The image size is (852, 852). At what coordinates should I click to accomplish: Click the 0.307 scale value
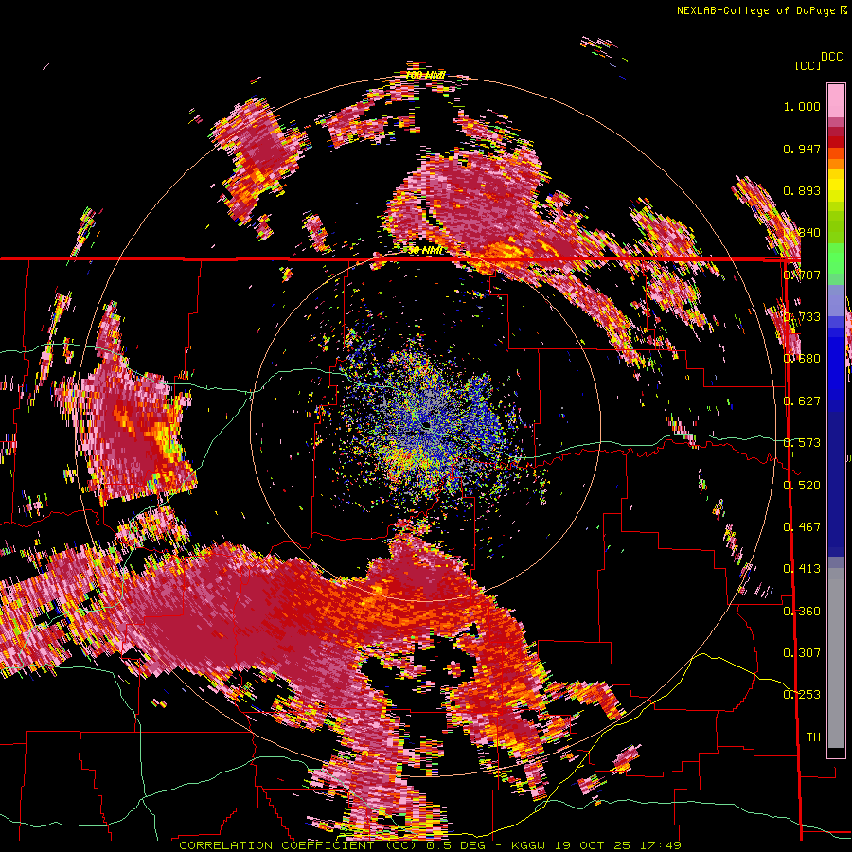point(802,653)
